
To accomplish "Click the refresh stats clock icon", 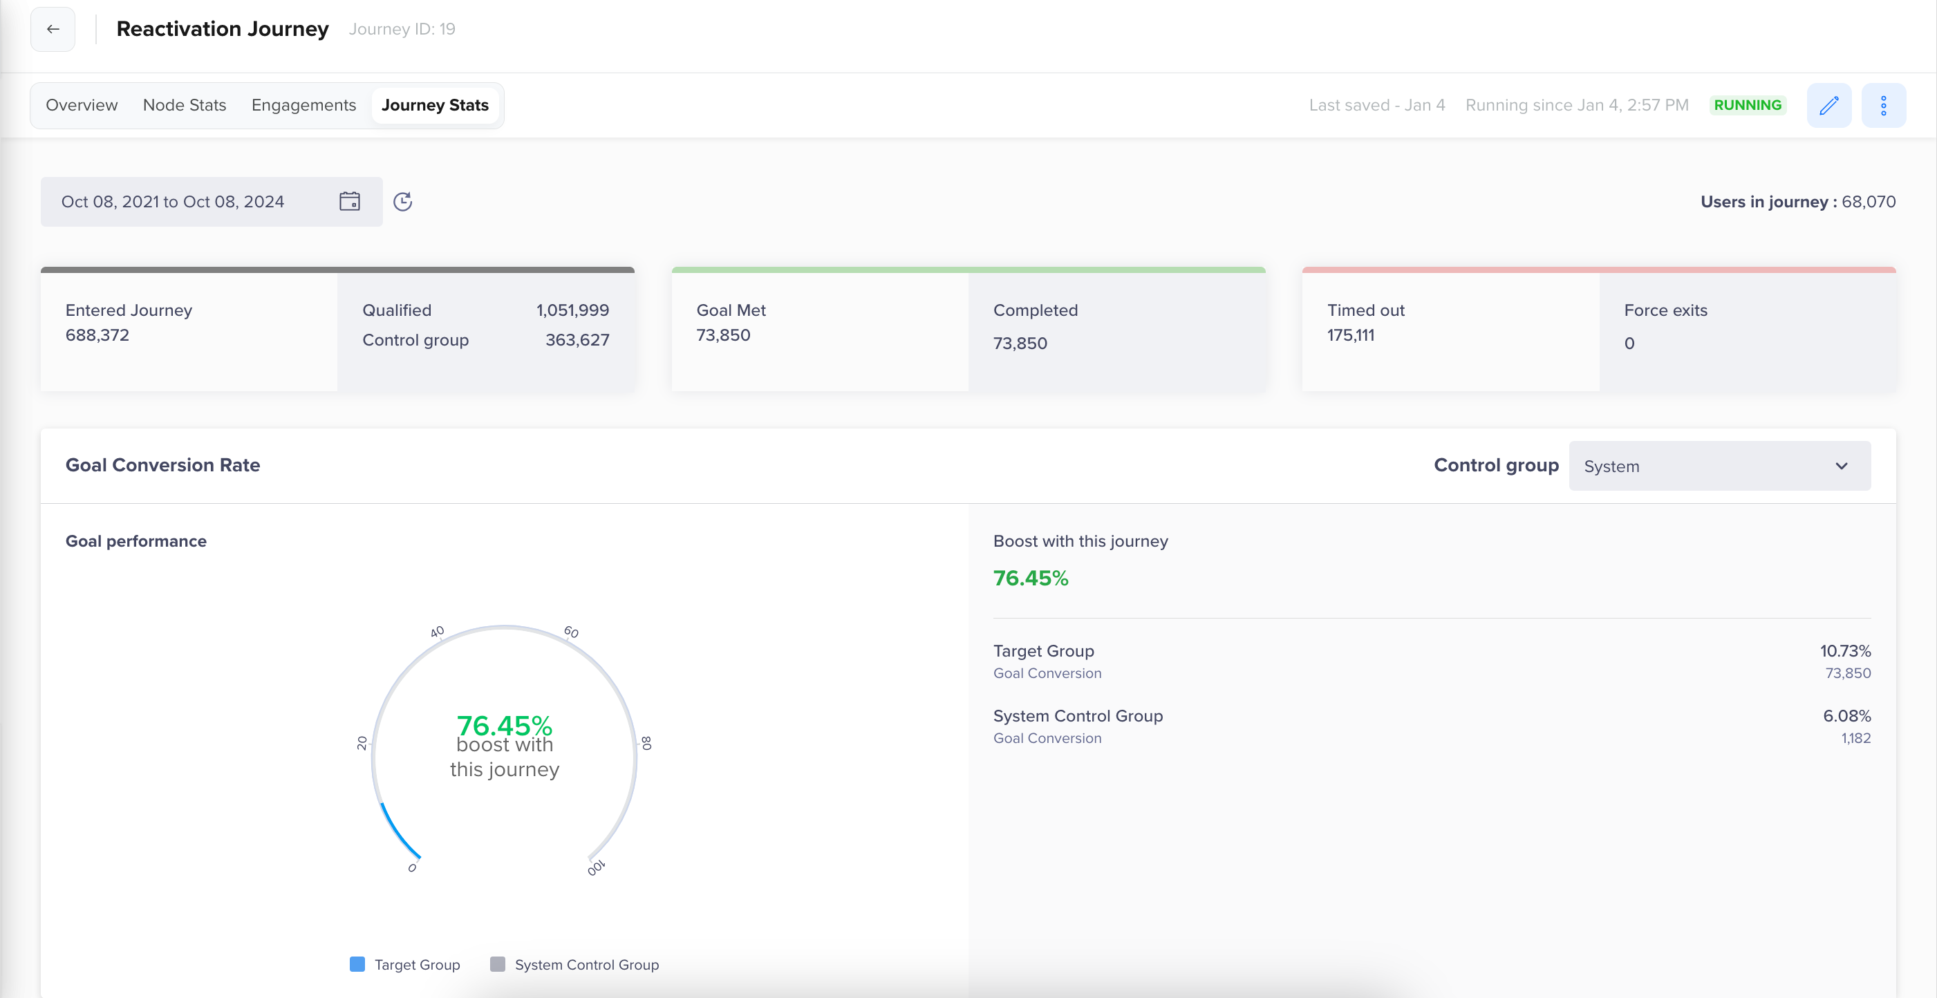I will point(403,201).
